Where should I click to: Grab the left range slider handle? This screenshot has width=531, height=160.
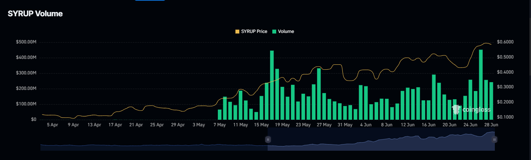click(x=268, y=139)
